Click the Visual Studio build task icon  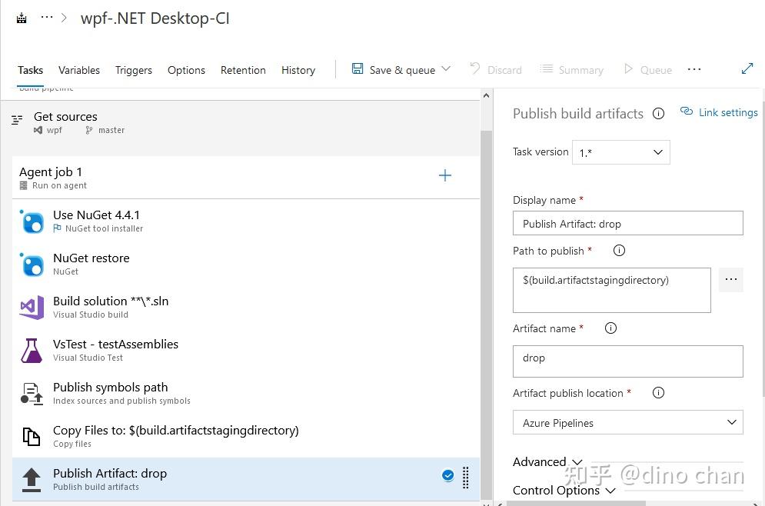pos(32,308)
